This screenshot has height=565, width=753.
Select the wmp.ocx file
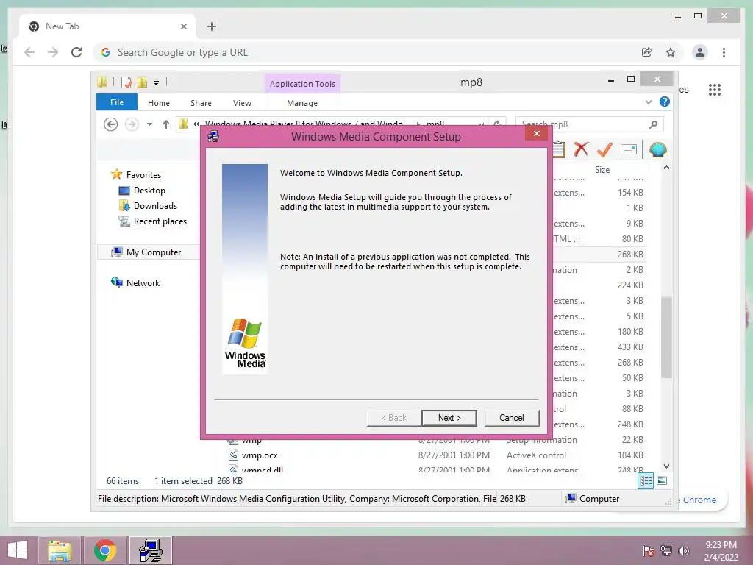coord(260,455)
